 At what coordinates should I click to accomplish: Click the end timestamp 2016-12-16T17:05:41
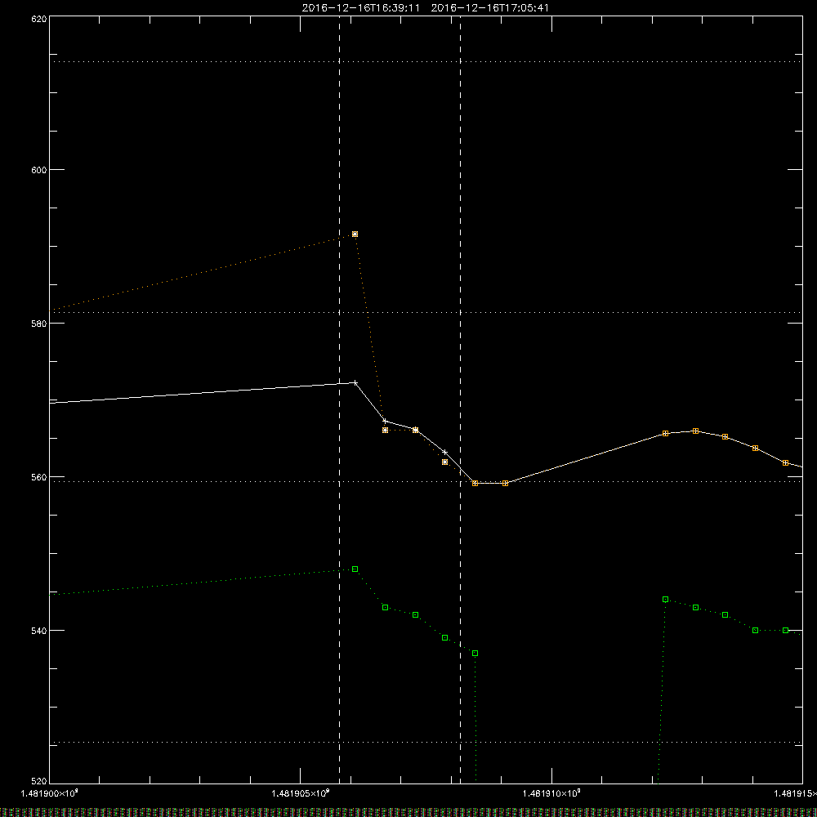pos(489,8)
